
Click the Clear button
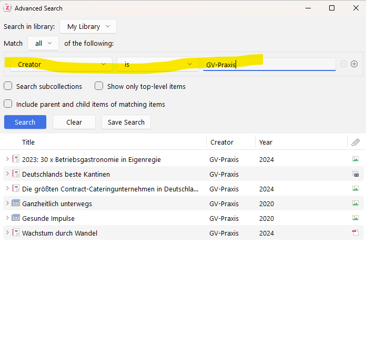tap(74, 122)
